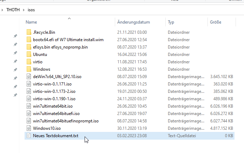Select the file Windows10.iso

pyautogui.click(x=47, y=128)
